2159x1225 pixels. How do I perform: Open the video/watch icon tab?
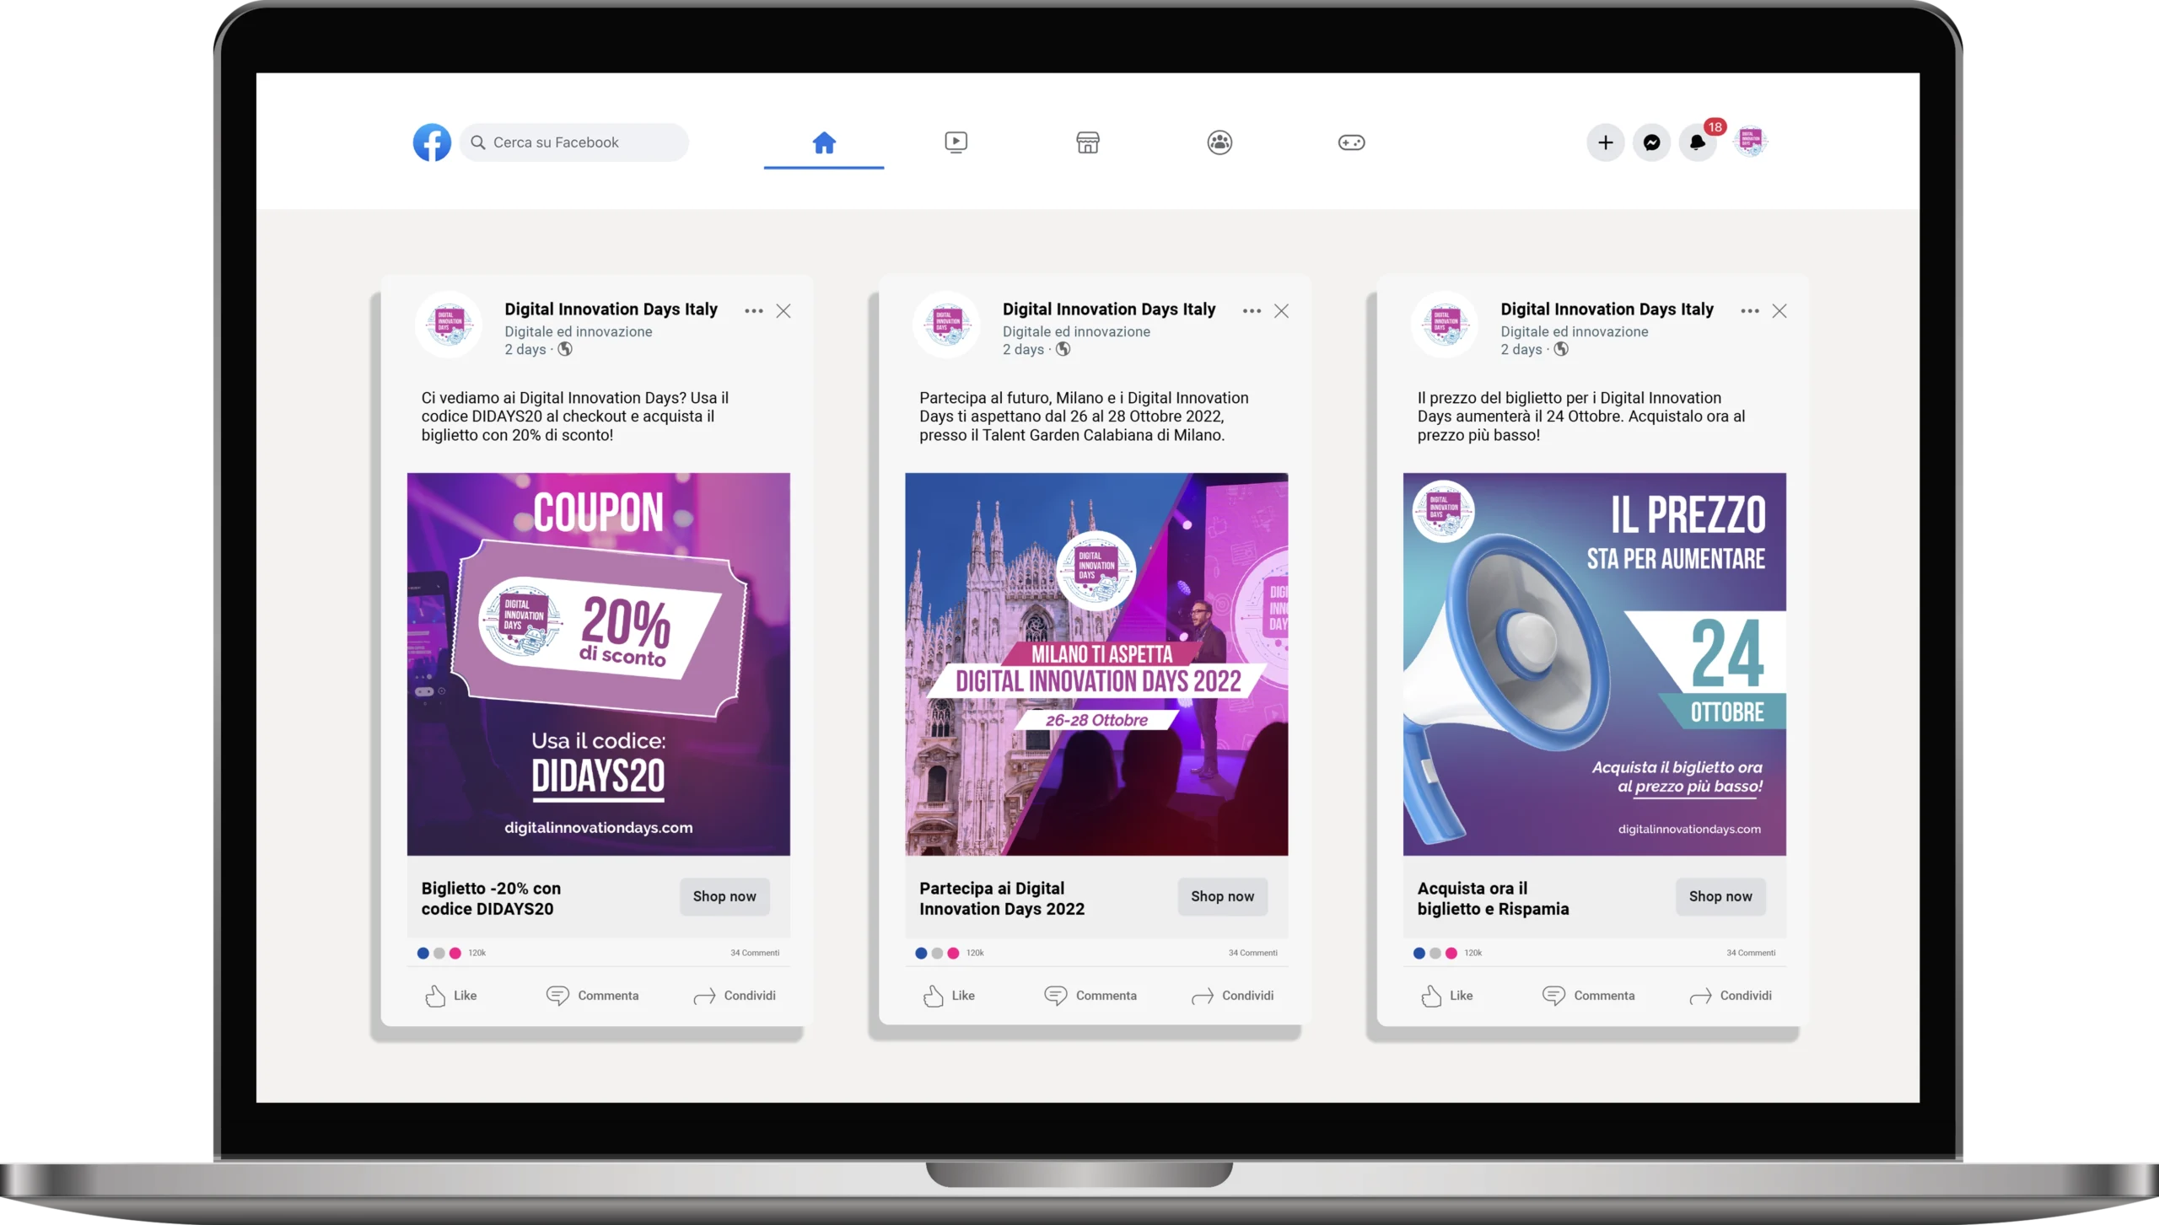click(956, 142)
